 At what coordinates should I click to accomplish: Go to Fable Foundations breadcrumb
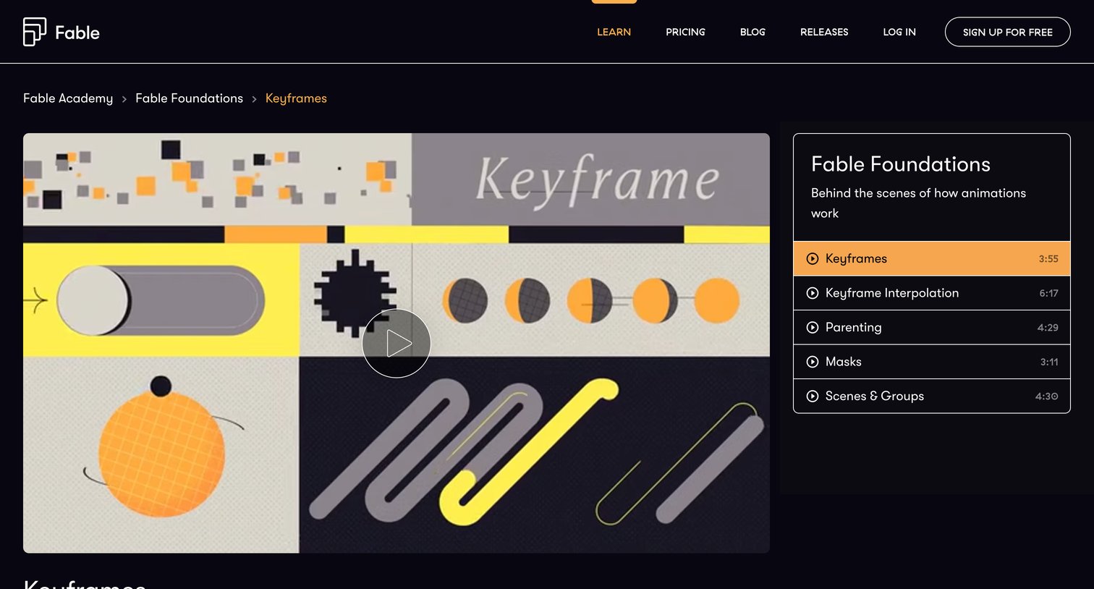[x=189, y=98]
